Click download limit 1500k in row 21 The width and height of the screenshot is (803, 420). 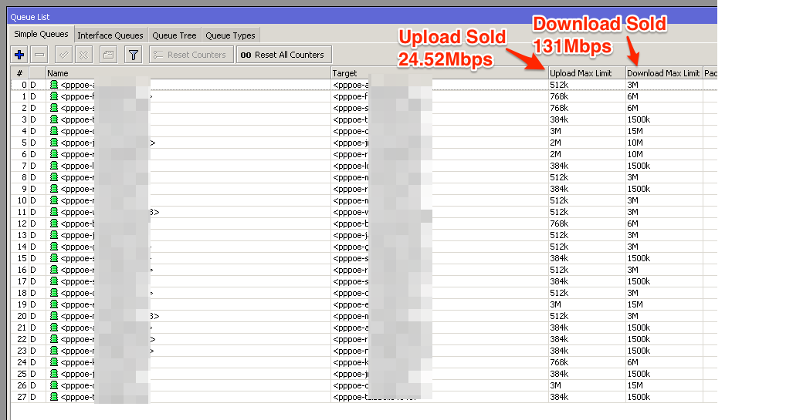pyautogui.click(x=639, y=328)
